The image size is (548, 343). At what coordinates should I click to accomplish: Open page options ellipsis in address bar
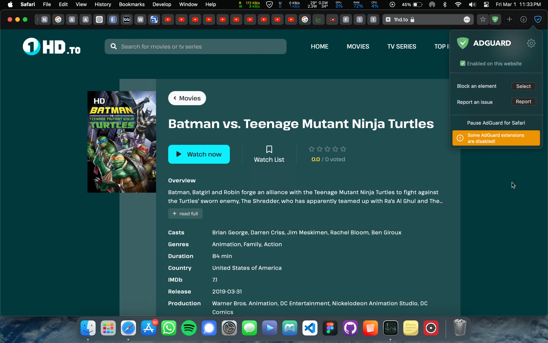click(467, 19)
